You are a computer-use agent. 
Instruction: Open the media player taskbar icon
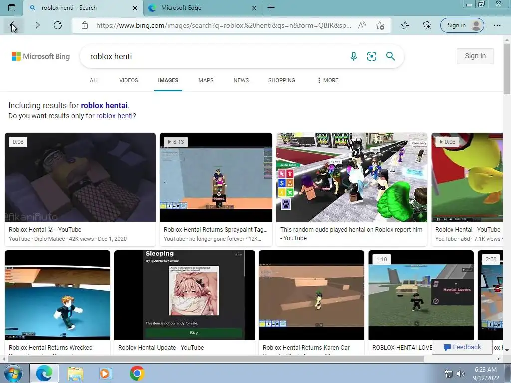click(x=105, y=373)
